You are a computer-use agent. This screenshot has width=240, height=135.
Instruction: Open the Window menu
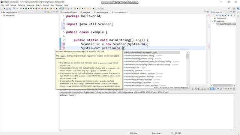[x=59, y=5]
